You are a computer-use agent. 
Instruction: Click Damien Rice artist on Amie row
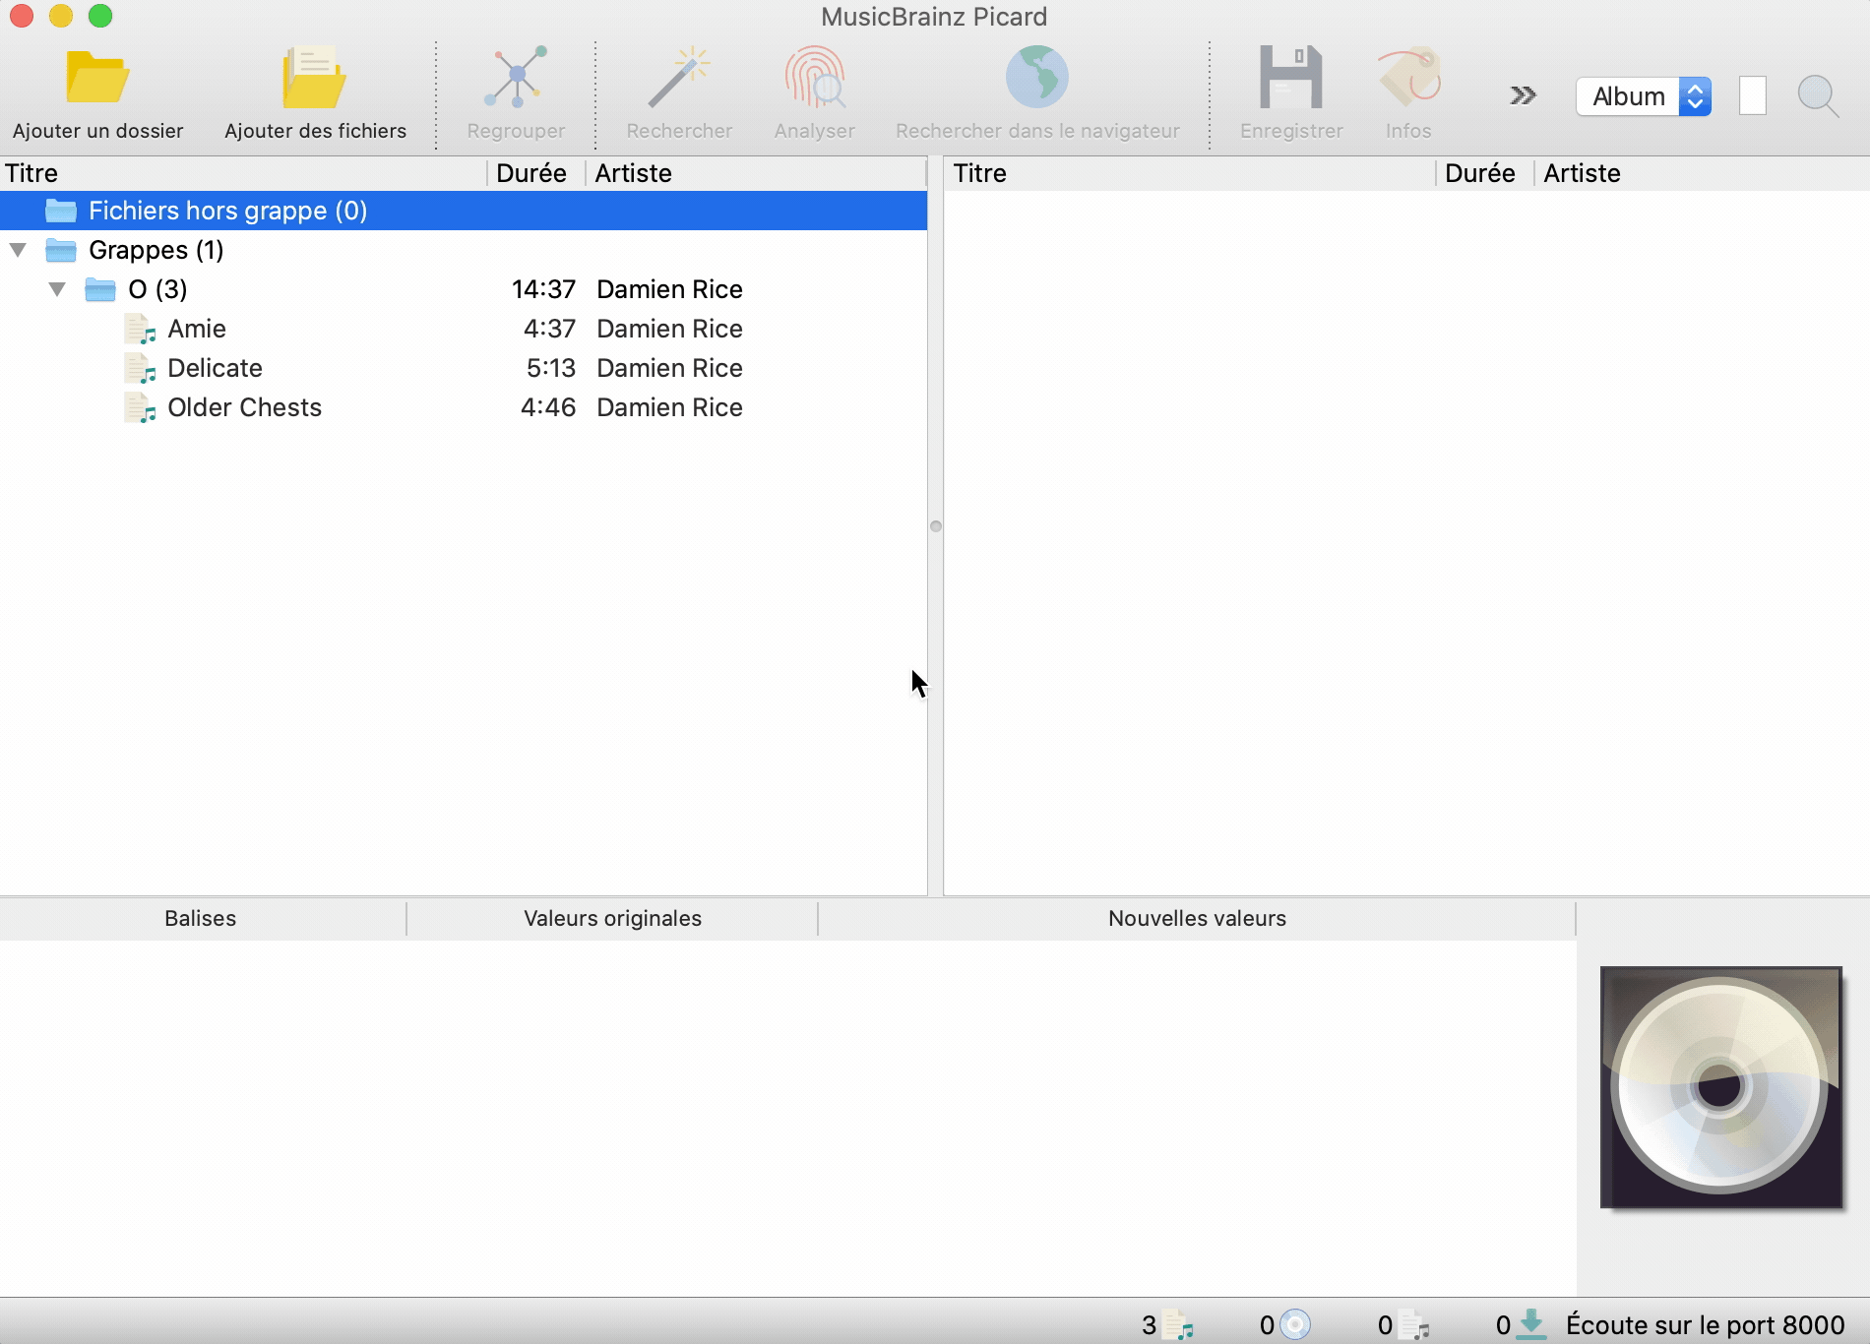669,329
